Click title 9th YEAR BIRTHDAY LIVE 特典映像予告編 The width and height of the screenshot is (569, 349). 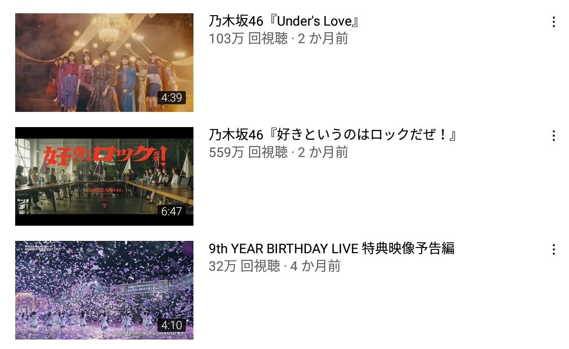click(331, 248)
